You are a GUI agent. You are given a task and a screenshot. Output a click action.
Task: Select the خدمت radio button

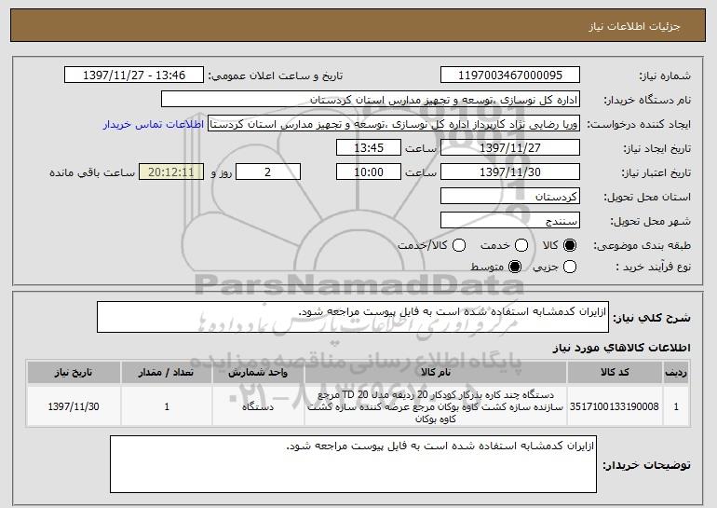coord(521,245)
